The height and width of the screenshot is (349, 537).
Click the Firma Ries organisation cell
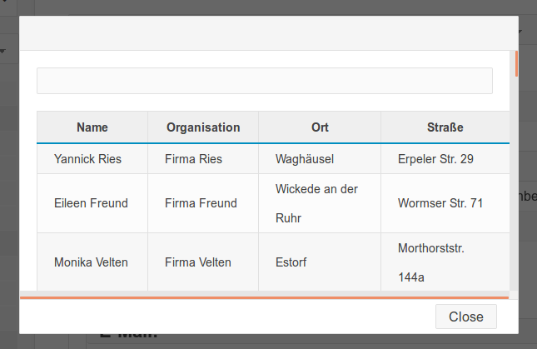(x=203, y=159)
